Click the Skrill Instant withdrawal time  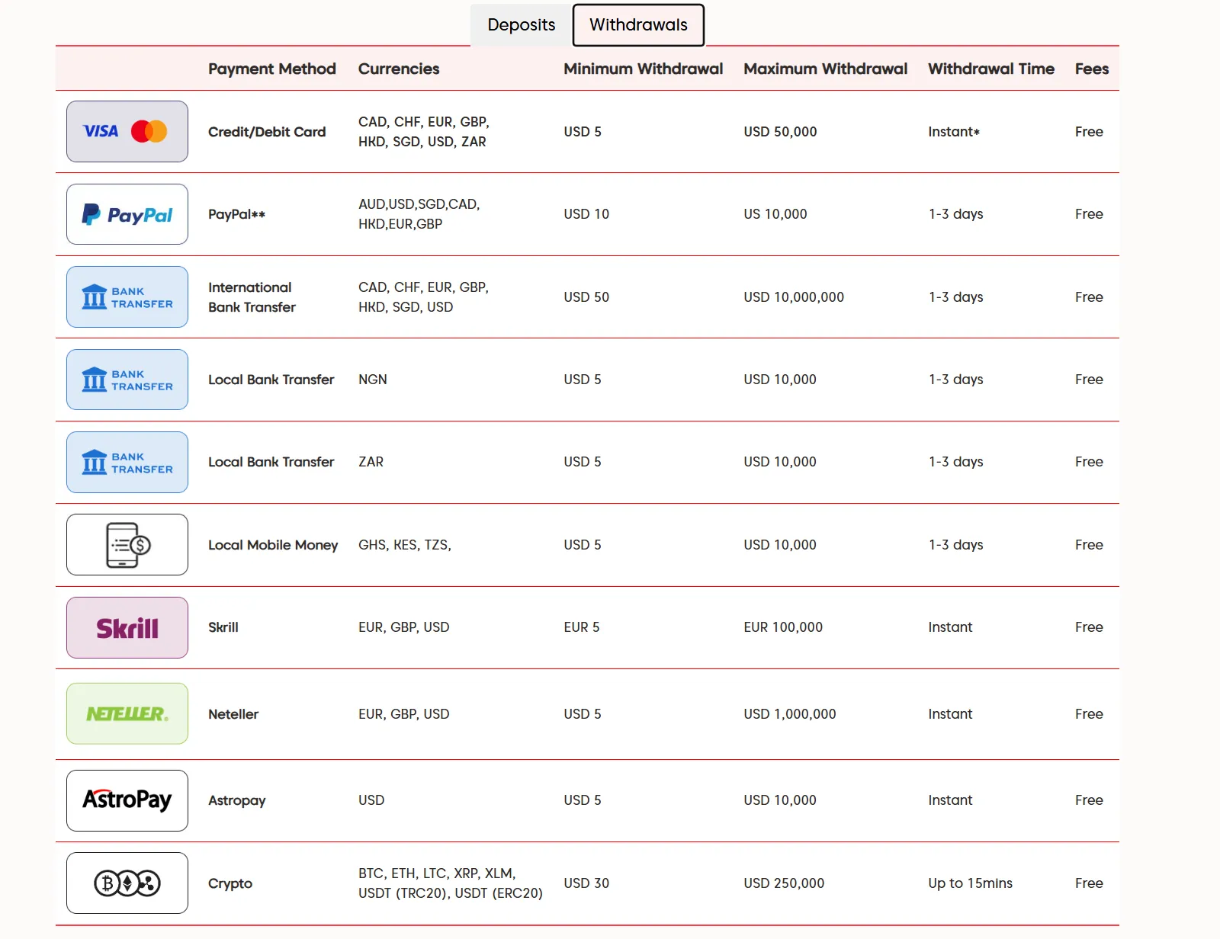[950, 627]
